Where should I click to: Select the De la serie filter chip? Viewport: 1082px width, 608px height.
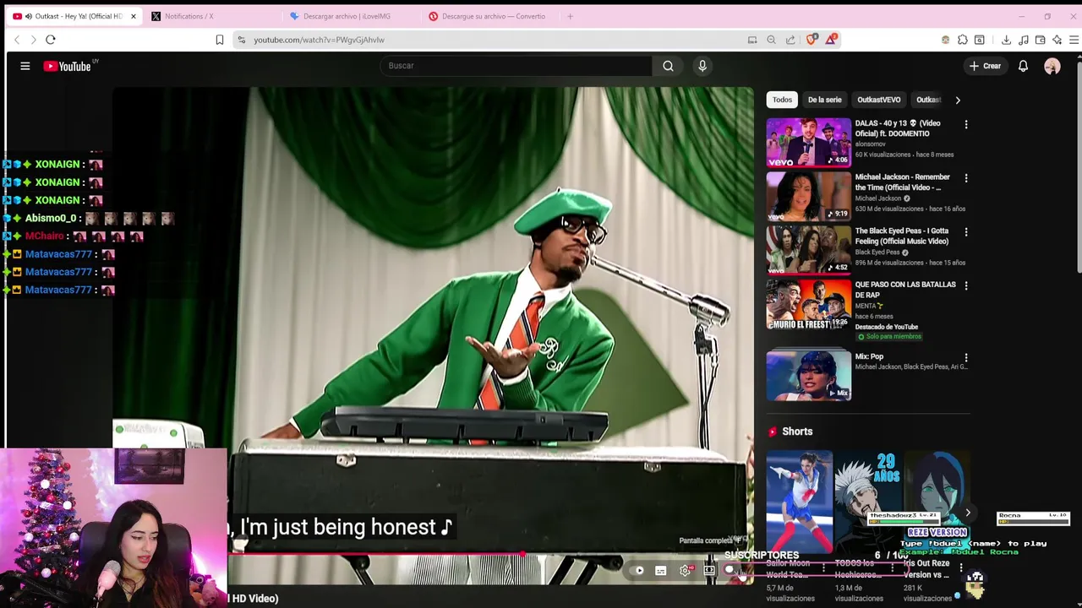coord(824,100)
